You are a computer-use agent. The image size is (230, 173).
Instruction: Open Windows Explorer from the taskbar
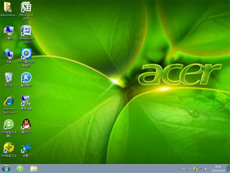(34, 168)
